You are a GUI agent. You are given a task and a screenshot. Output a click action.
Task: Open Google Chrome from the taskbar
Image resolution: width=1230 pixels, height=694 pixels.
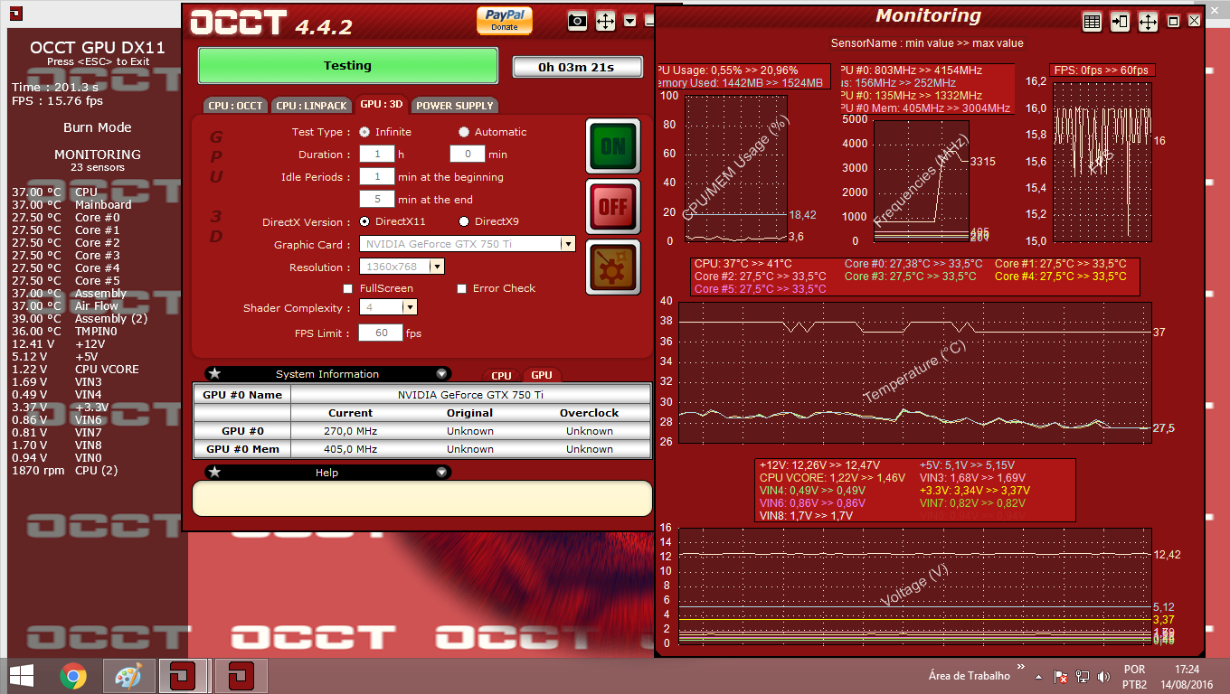tap(73, 676)
